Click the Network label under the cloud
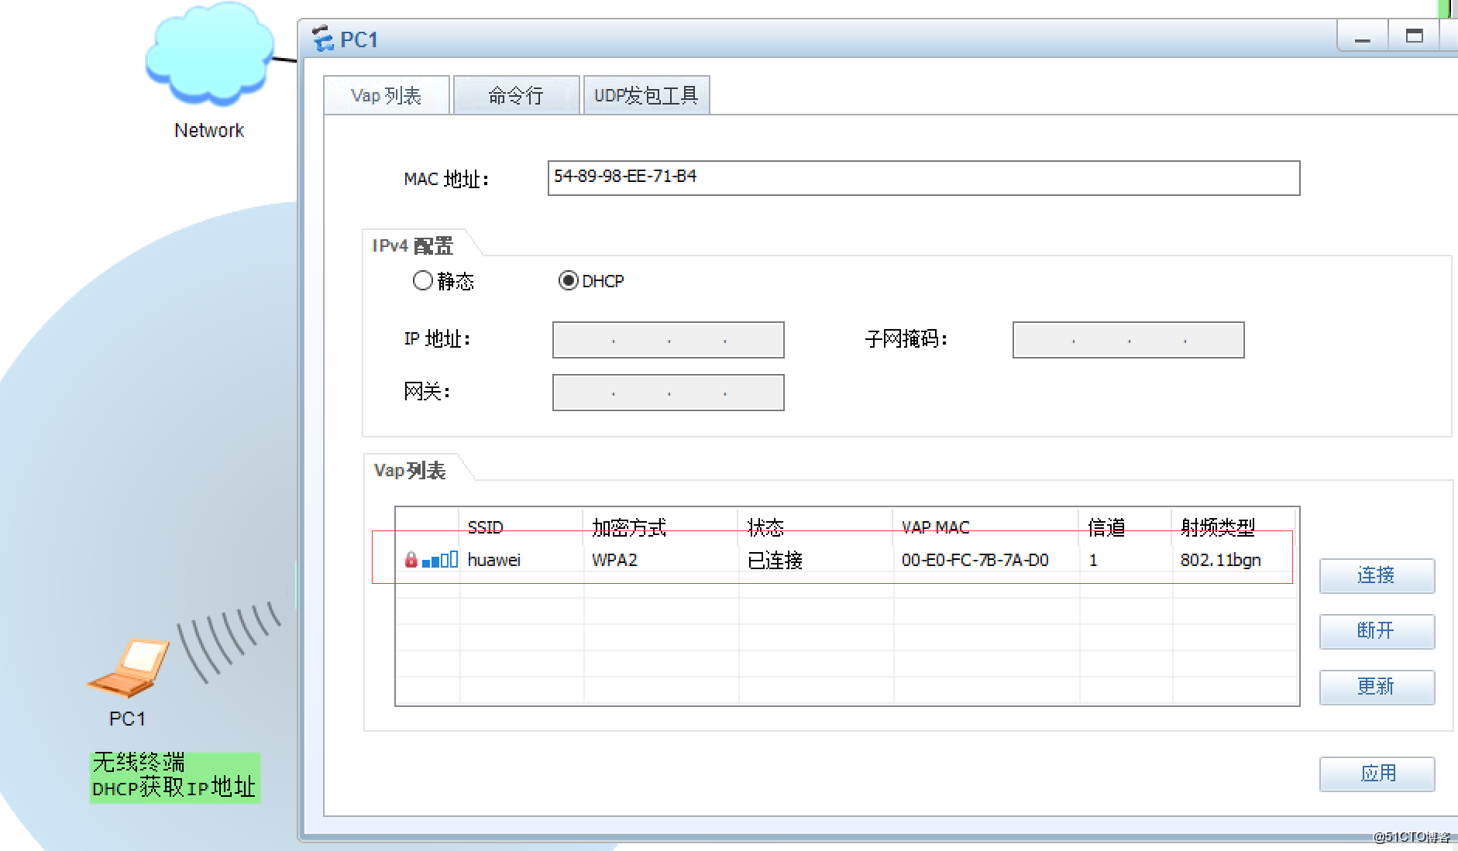Viewport: 1458px width, 851px height. click(x=209, y=130)
